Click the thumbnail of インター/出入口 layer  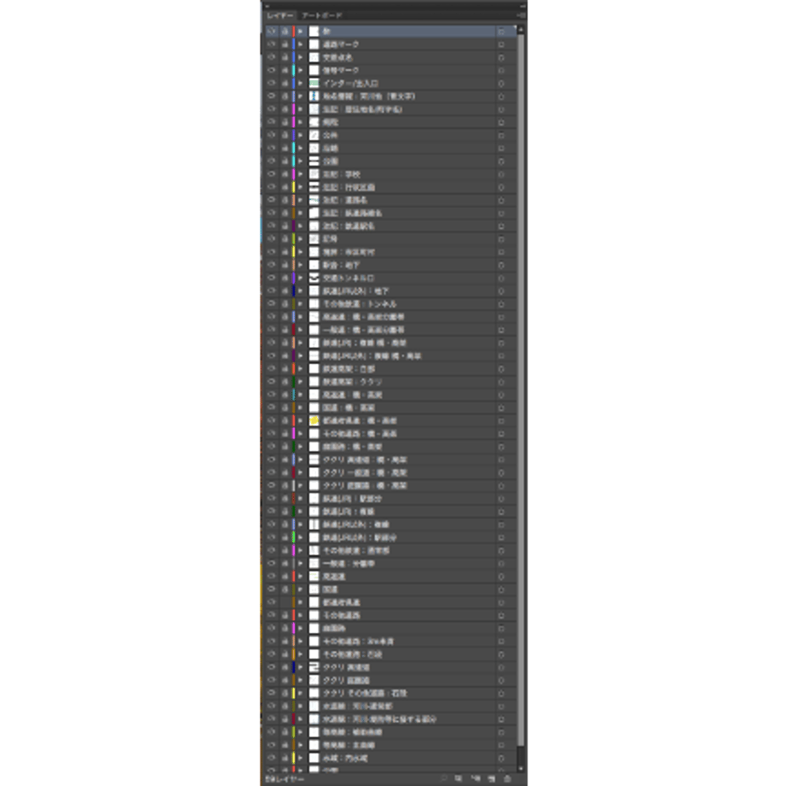click(x=314, y=83)
